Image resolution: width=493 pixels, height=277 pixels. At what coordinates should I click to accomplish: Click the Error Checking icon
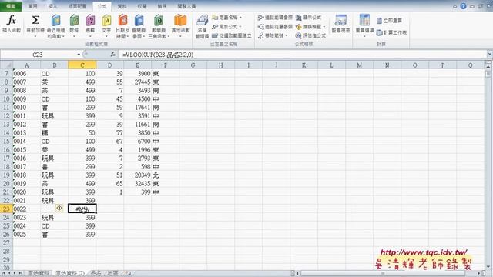pos(298,27)
